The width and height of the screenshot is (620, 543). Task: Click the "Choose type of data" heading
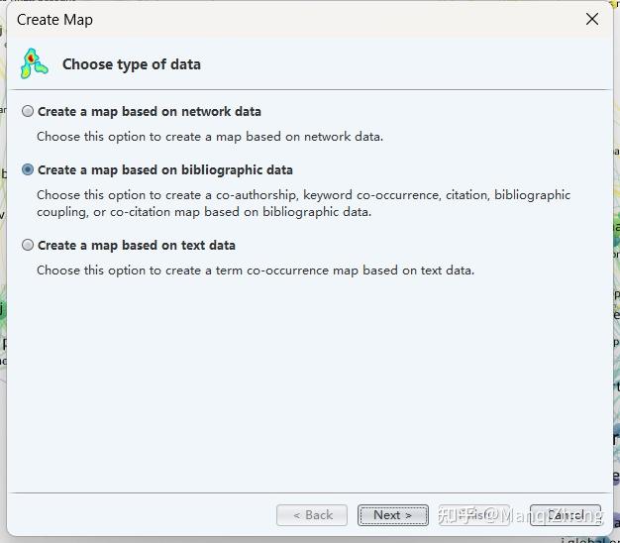132,64
